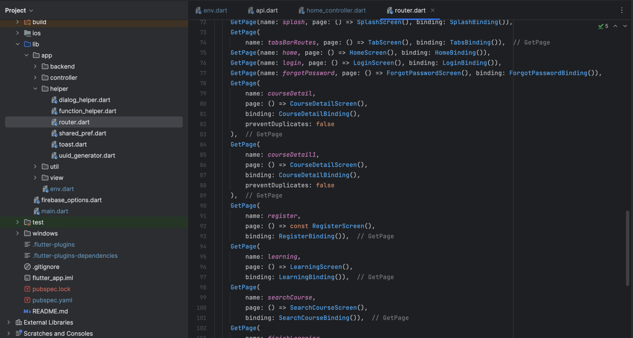Switch to the home_controller.dart tab
The image size is (633, 338).
(332, 10)
